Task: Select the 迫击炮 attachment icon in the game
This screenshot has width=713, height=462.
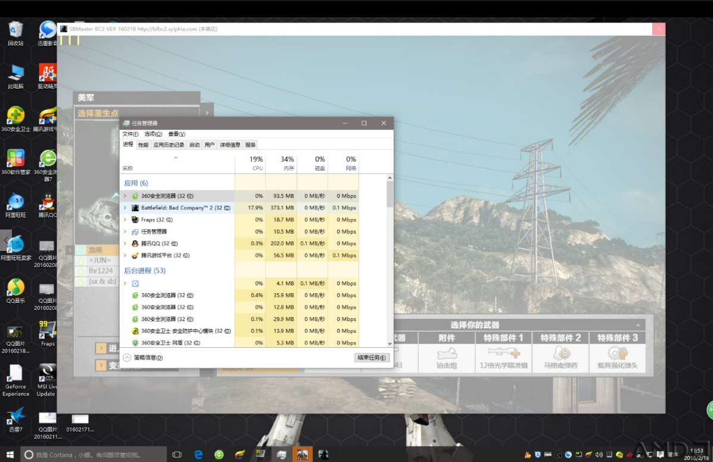Action: pyautogui.click(x=447, y=353)
